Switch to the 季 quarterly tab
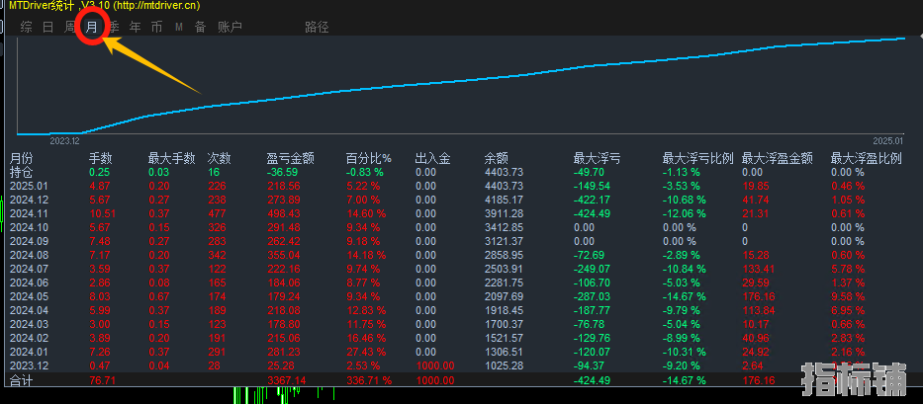The width and height of the screenshot is (923, 404). (x=114, y=28)
